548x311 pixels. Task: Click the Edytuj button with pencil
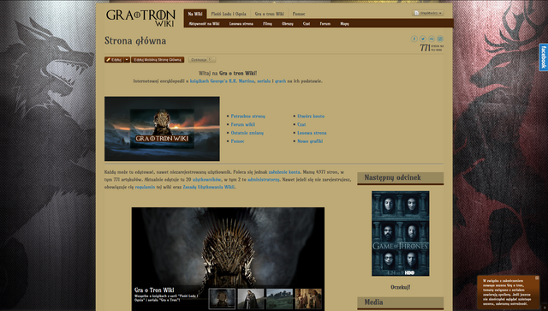114,60
